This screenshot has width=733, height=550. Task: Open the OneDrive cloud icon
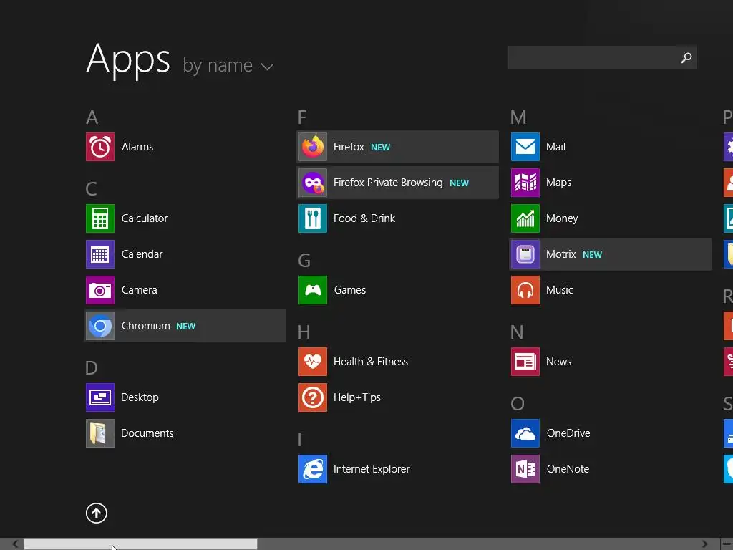coord(525,433)
